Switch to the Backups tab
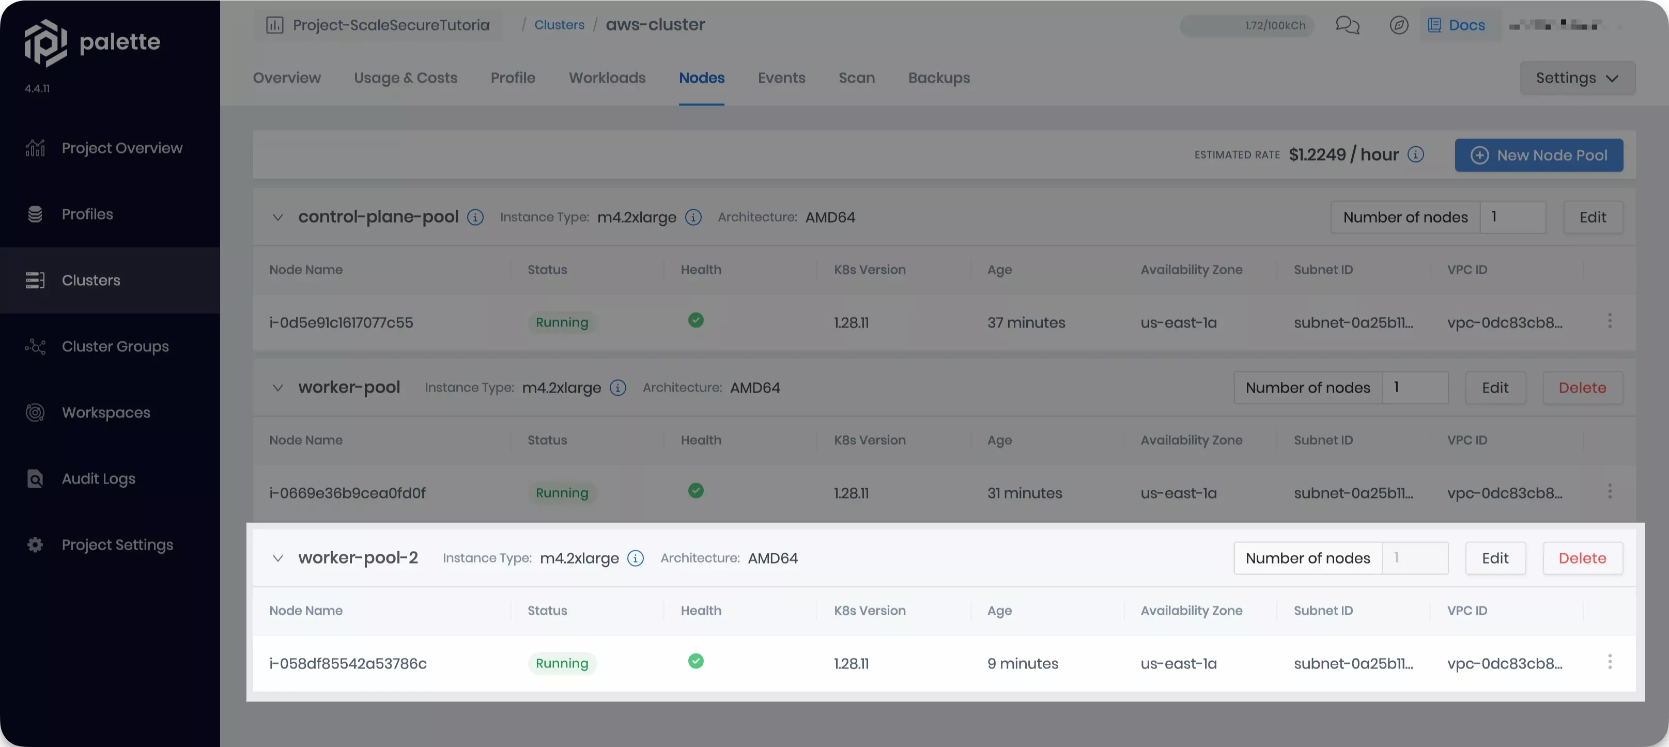This screenshot has height=747, width=1669. point(939,77)
